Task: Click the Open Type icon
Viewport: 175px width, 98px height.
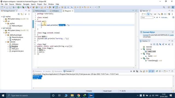Action: (x=42, y=7)
